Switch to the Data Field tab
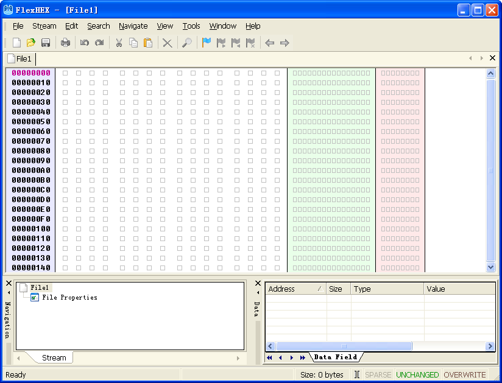 pos(335,357)
